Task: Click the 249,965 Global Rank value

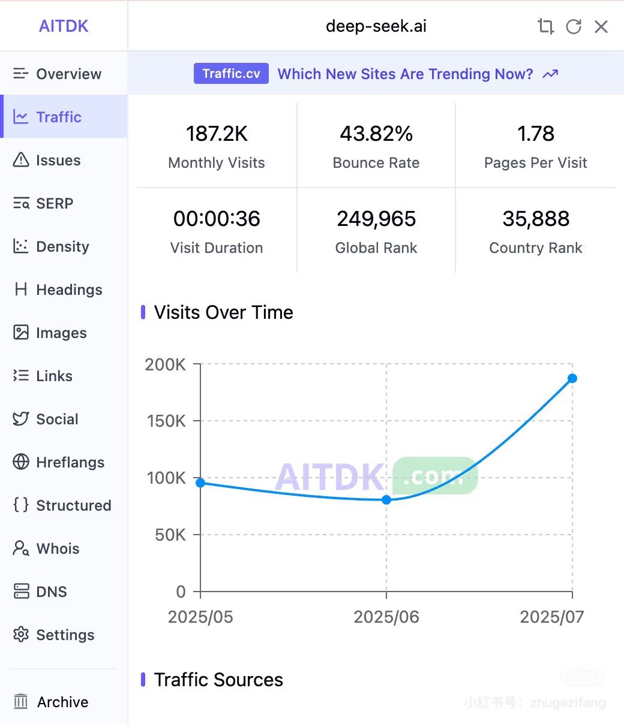Action: point(376,219)
